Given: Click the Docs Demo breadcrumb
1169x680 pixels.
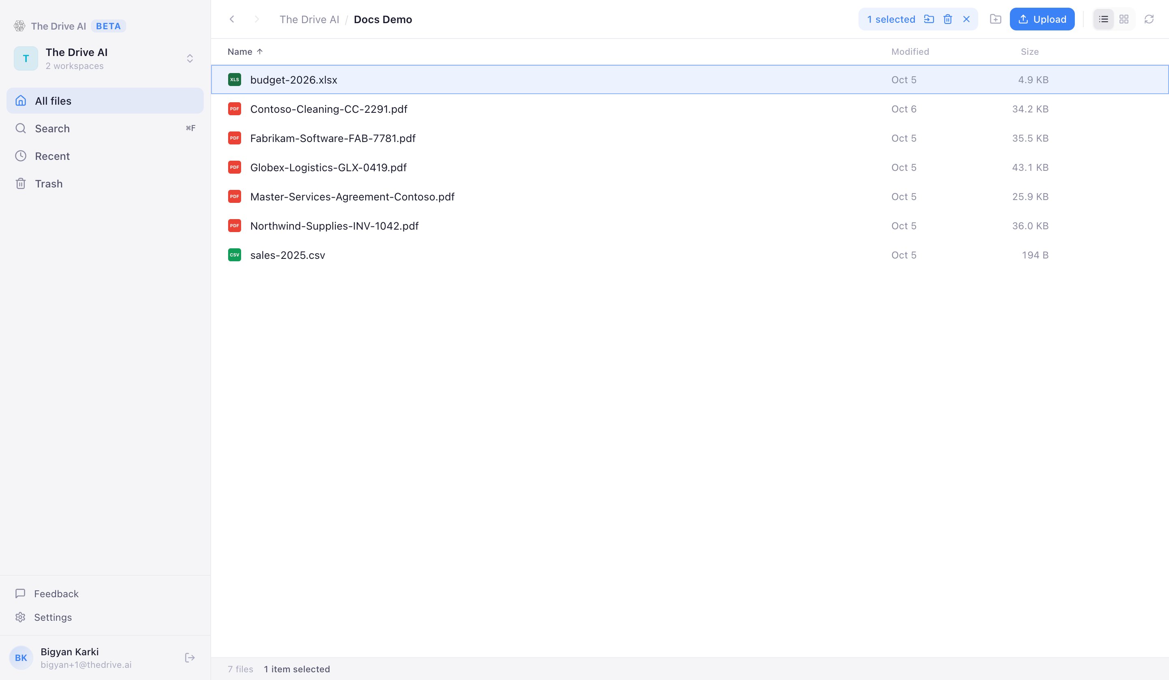Looking at the screenshot, I should pos(383,19).
